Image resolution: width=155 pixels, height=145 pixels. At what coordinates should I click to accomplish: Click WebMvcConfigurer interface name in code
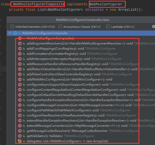click(106, 4)
